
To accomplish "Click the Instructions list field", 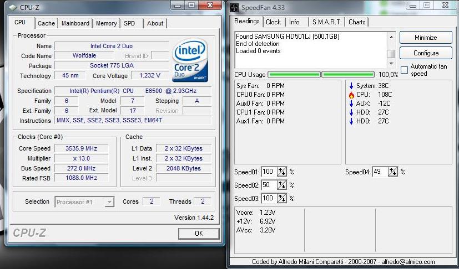I will (x=133, y=120).
